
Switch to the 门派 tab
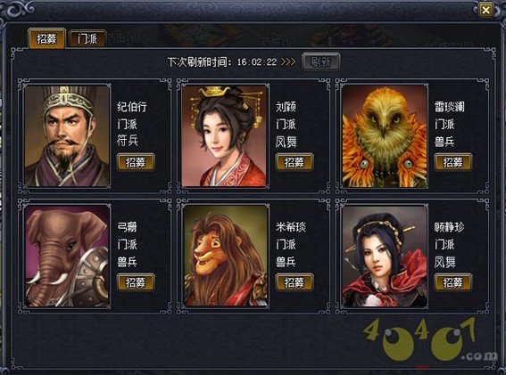coord(87,39)
